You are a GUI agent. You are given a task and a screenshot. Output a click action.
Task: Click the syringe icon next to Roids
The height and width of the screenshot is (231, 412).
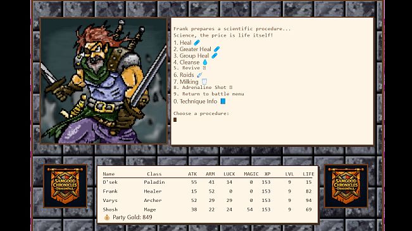click(200, 75)
